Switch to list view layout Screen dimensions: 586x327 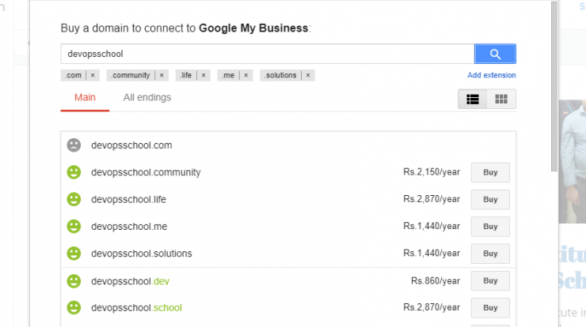coord(473,99)
